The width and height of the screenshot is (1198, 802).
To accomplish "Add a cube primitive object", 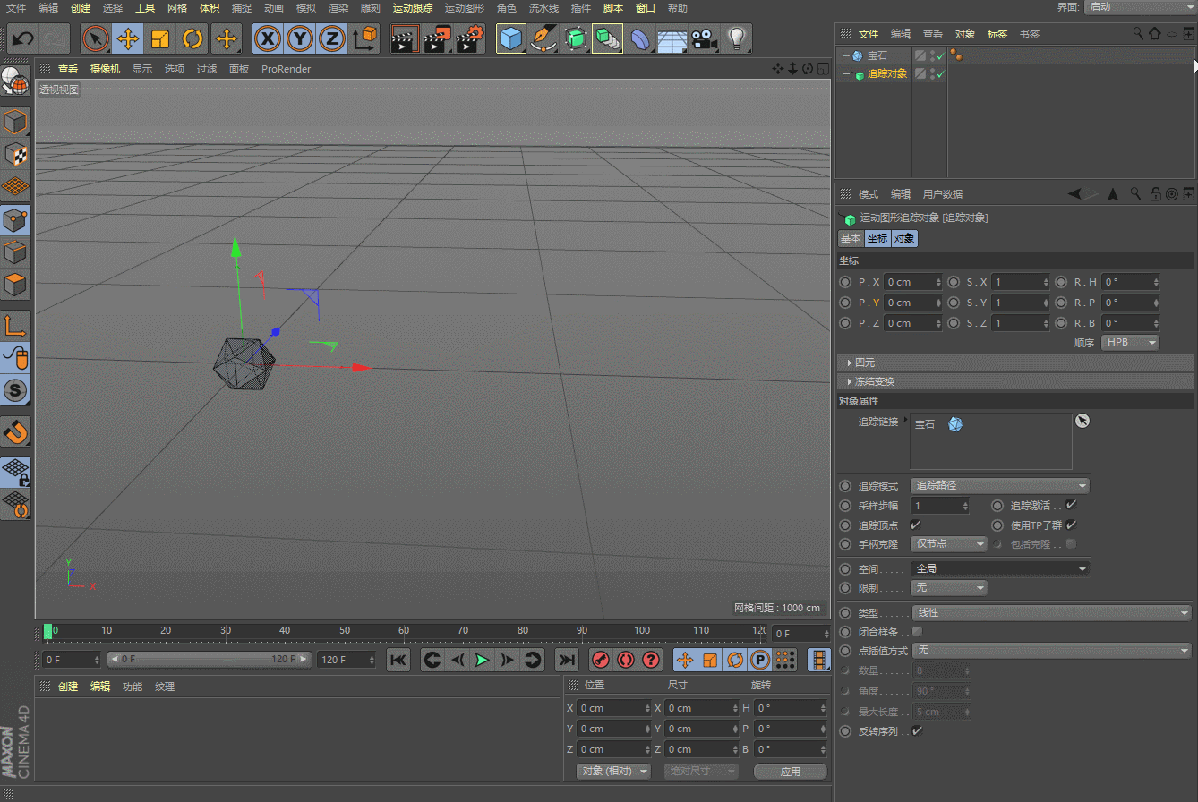I will point(510,38).
